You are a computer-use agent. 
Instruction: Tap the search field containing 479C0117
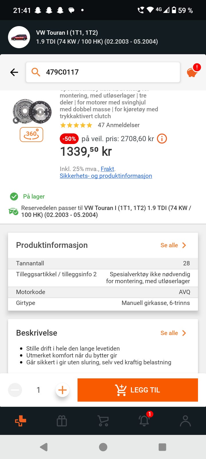tap(103, 72)
